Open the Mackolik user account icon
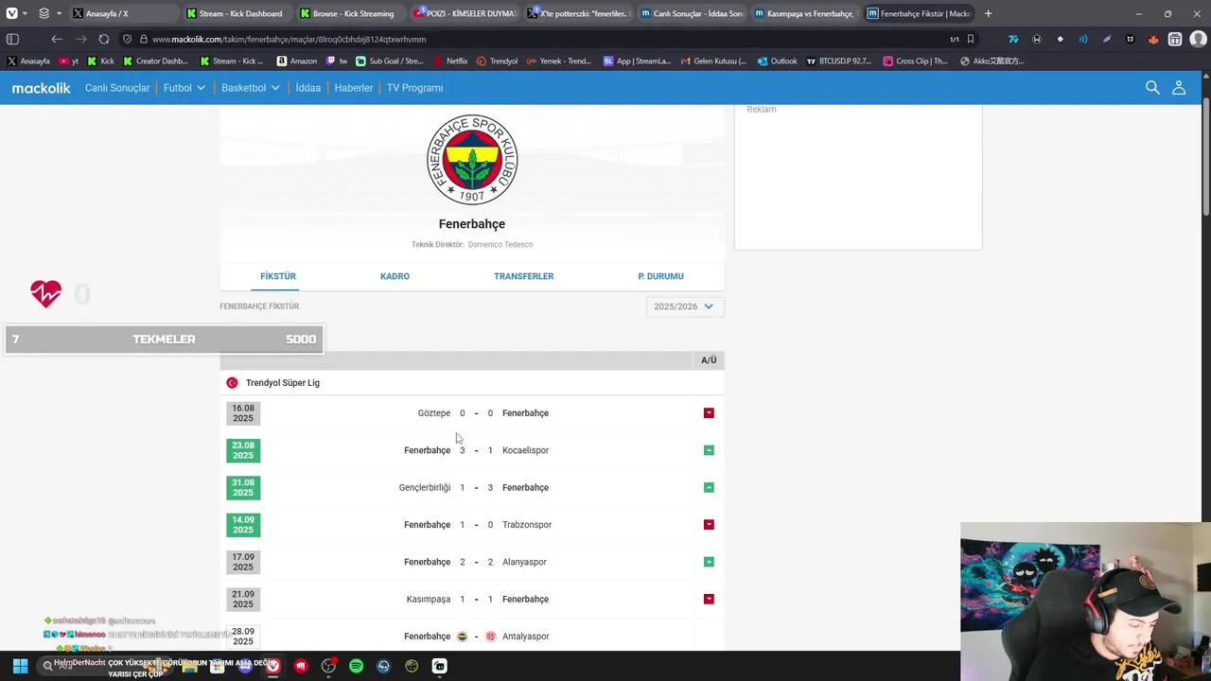 pos(1179,87)
